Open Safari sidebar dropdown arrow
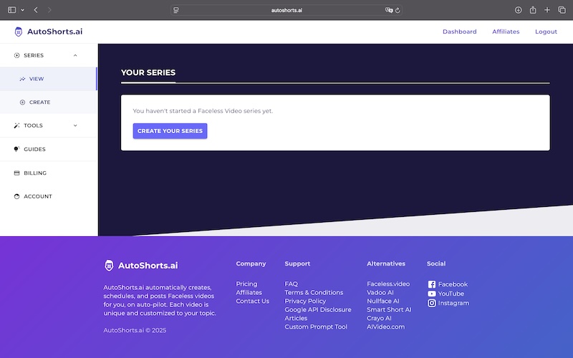573x358 pixels. (22, 10)
